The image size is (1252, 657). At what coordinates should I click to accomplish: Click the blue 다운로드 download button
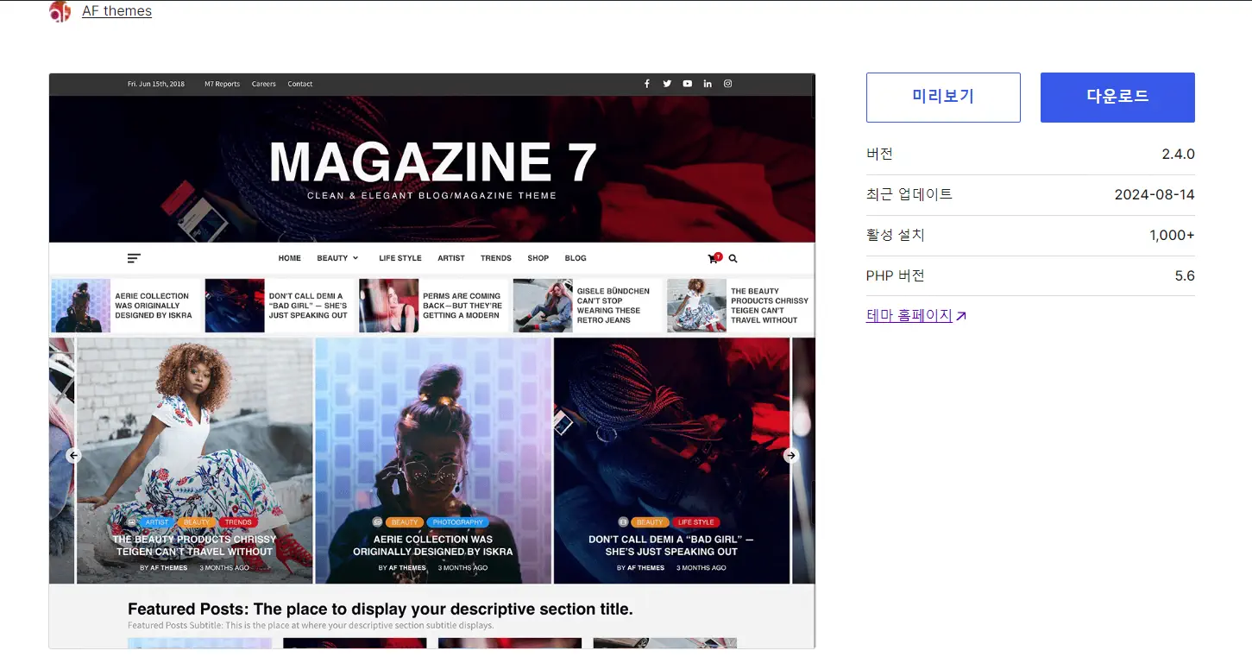(x=1117, y=98)
